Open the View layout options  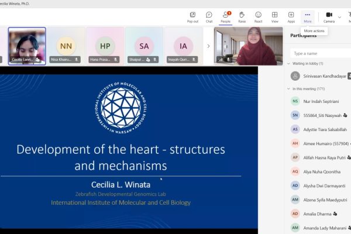click(x=275, y=17)
